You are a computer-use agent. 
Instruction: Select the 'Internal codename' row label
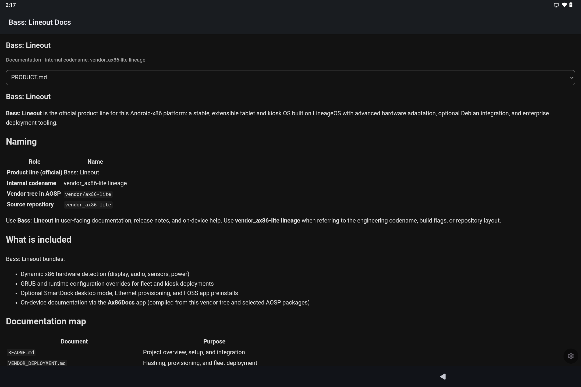coord(31,183)
